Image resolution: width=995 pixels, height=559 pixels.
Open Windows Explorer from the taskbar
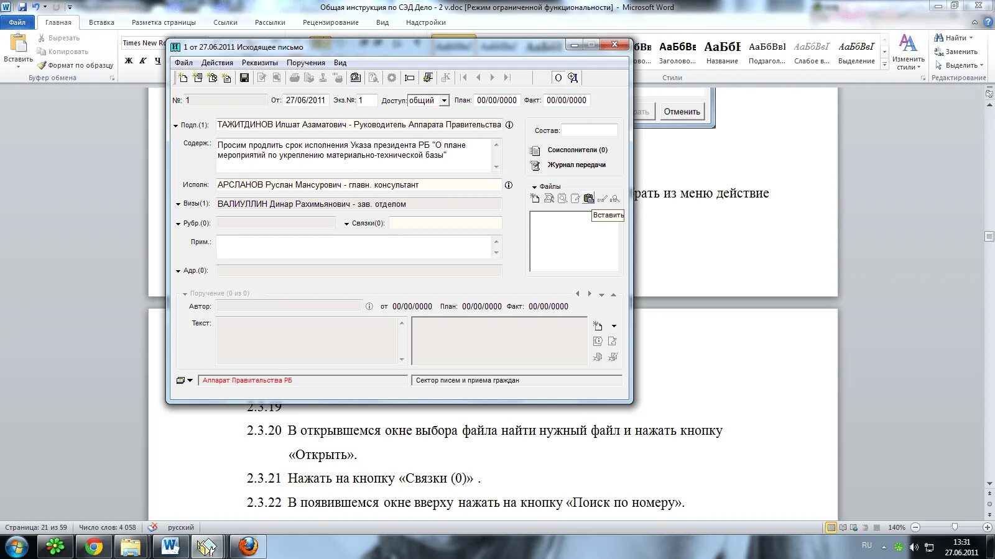[x=131, y=547]
